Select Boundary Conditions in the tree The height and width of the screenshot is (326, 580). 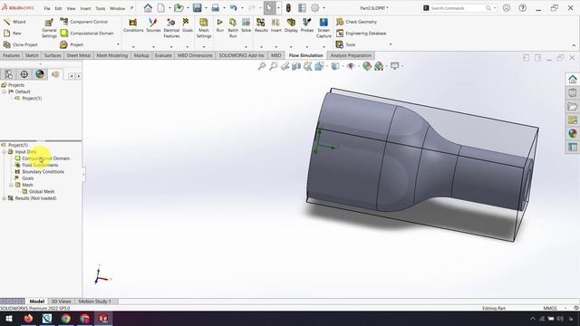[x=39, y=172]
